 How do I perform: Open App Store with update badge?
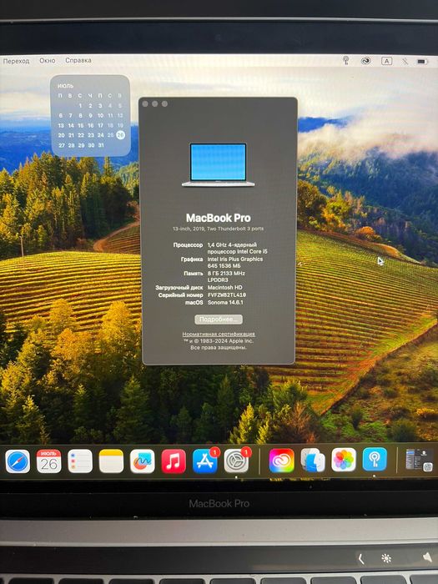pos(205,461)
